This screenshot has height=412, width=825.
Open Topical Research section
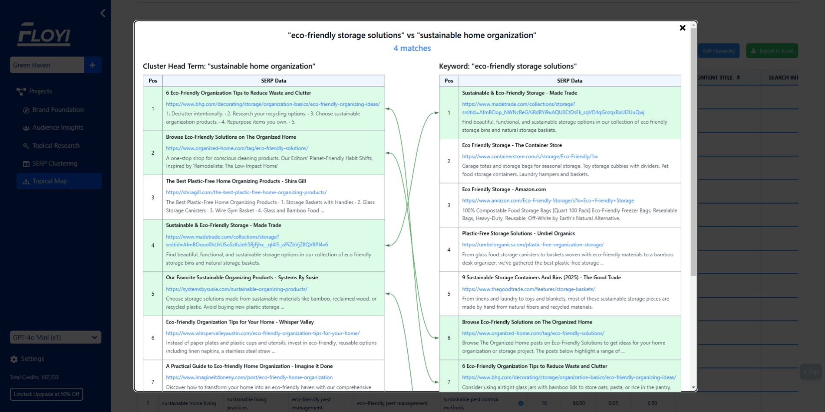56,146
